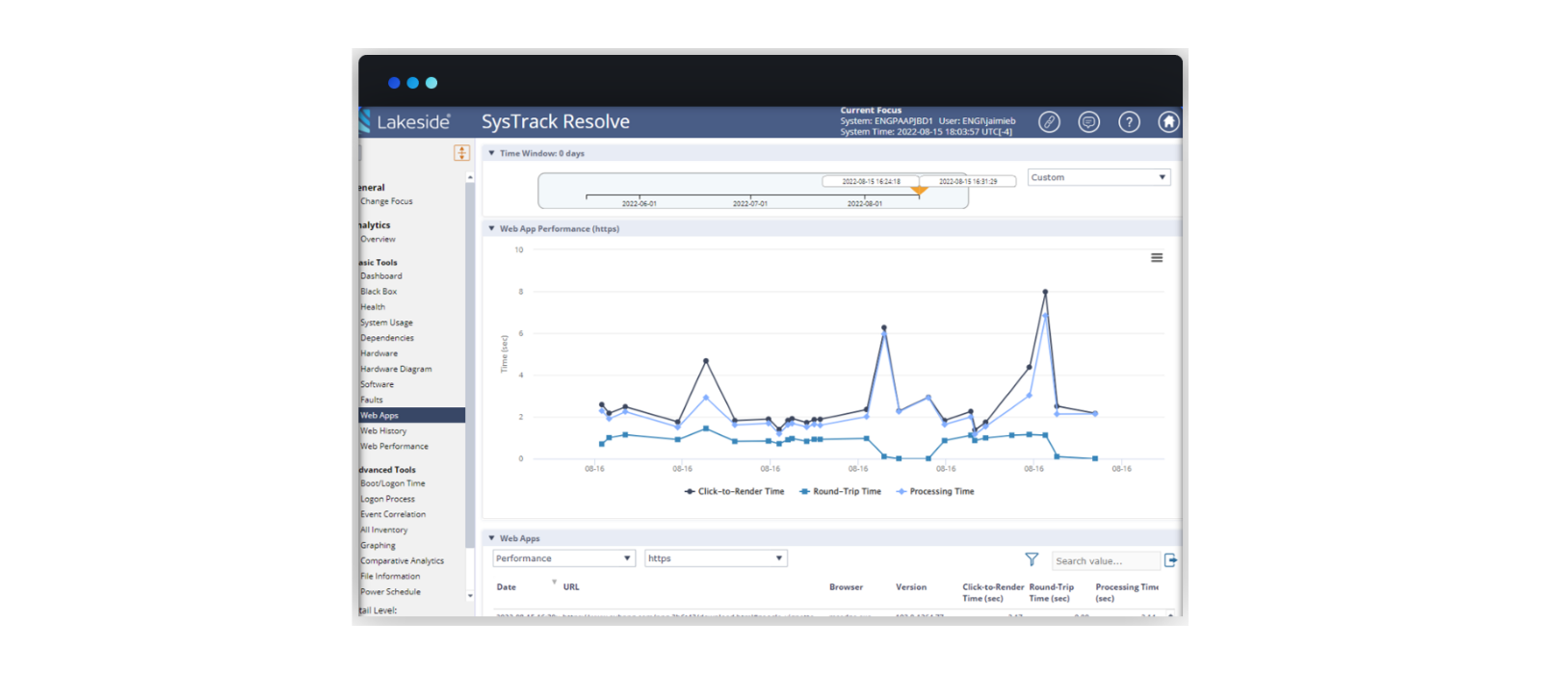The width and height of the screenshot is (1541, 674).
Task: Open Hardware Diagram in sidebar
Action: tap(396, 369)
